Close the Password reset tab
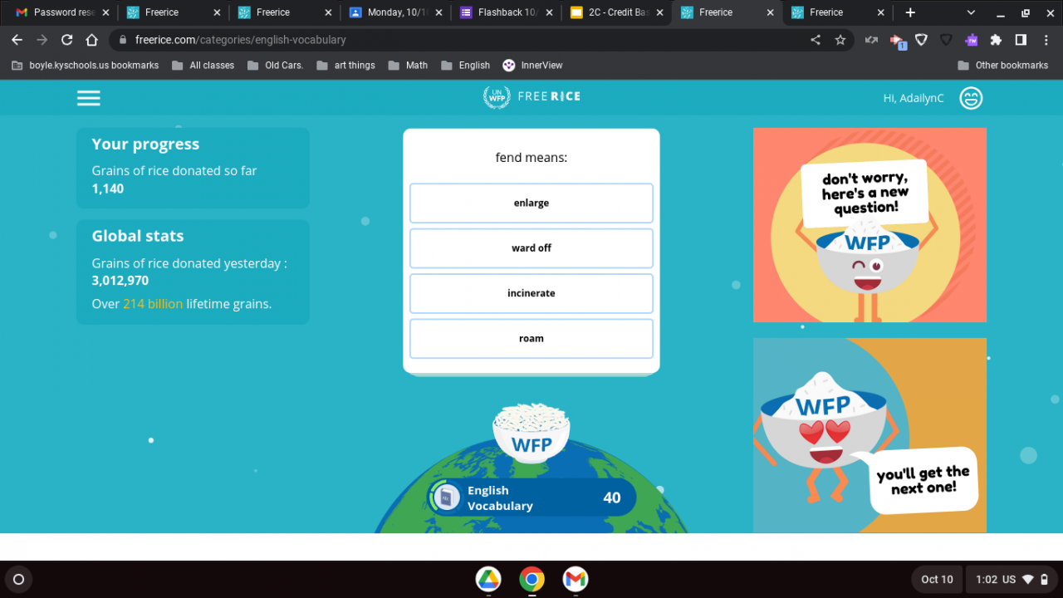This screenshot has width=1063, height=598. point(105,12)
